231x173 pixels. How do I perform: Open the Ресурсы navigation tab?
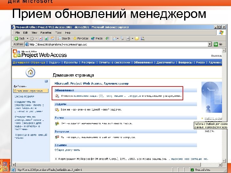88,62
